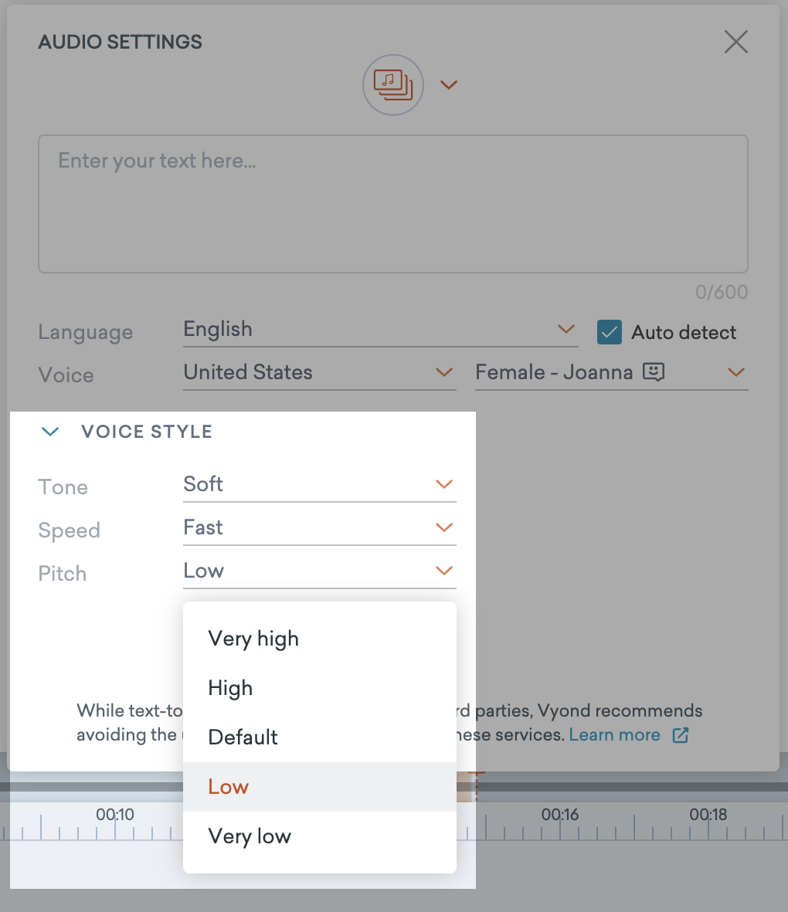Pick Very low from pitch menu
The image size is (788, 912).
pos(250,836)
